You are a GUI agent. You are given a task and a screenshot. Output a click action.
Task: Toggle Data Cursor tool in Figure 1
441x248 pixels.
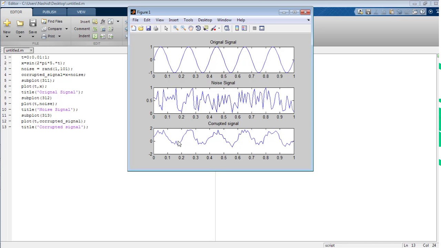(x=206, y=28)
